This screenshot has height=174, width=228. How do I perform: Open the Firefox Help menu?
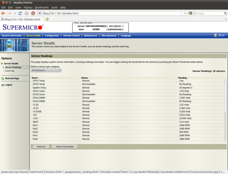[x=63, y=8]
